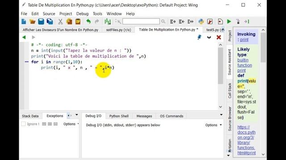Open the Source menu
The height and width of the screenshot is (160, 286).
(49, 14)
